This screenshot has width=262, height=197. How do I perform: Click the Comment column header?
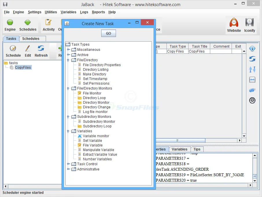tap(221, 47)
